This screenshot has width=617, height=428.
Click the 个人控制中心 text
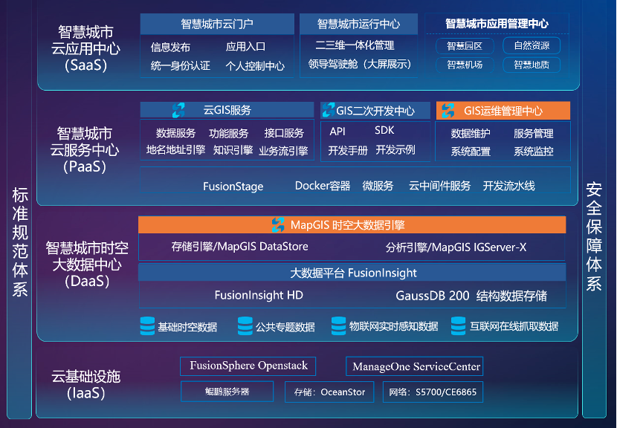tap(255, 65)
